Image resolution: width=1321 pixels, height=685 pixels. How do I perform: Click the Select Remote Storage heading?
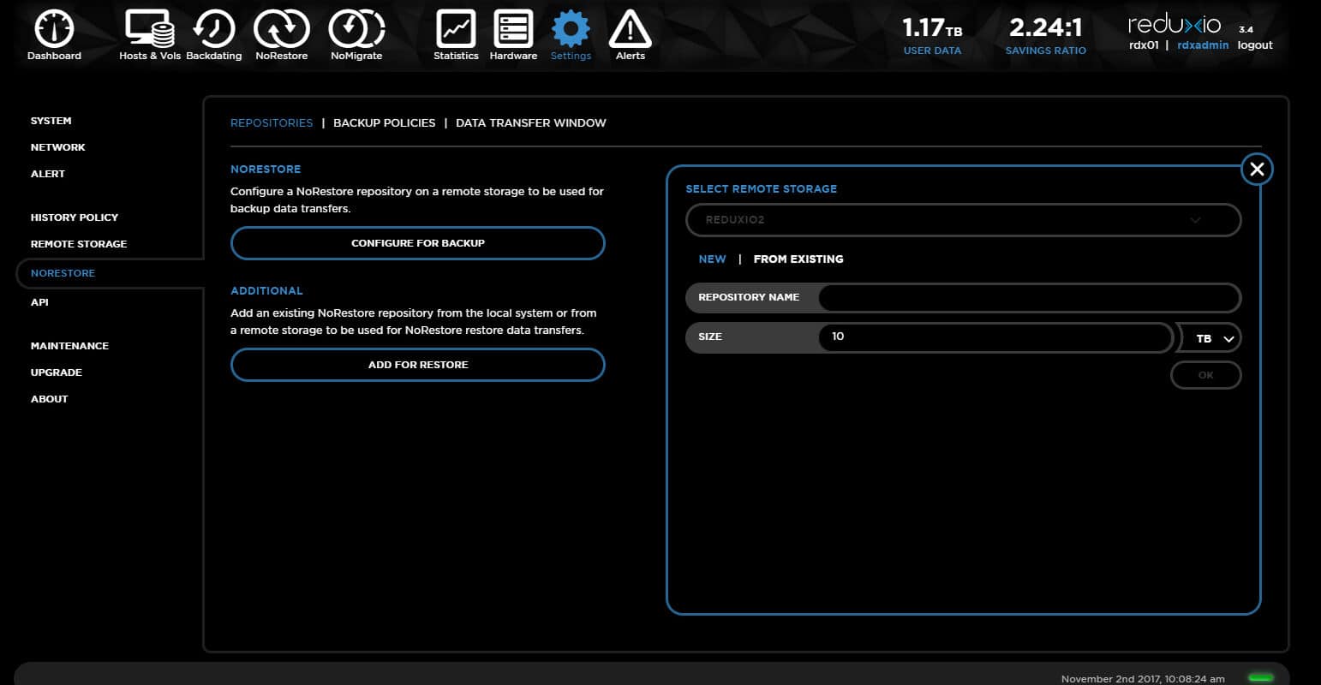[x=762, y=189]
